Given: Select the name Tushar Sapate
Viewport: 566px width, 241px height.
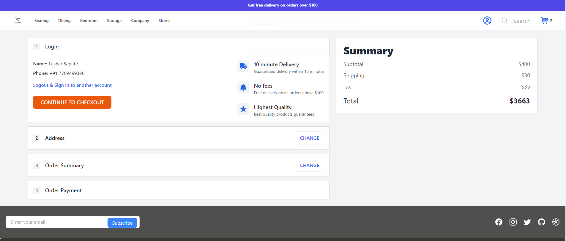Looking at the screenshot, I should [63, 64].
